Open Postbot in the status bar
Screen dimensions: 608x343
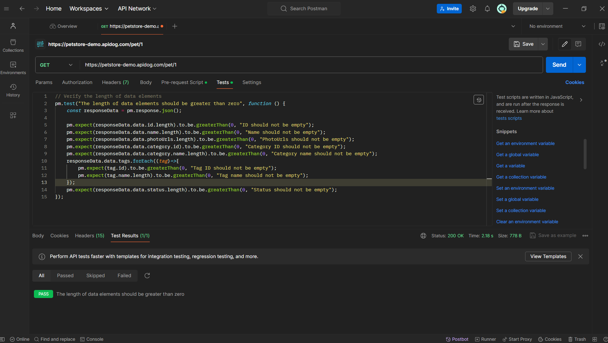point(457,339)
